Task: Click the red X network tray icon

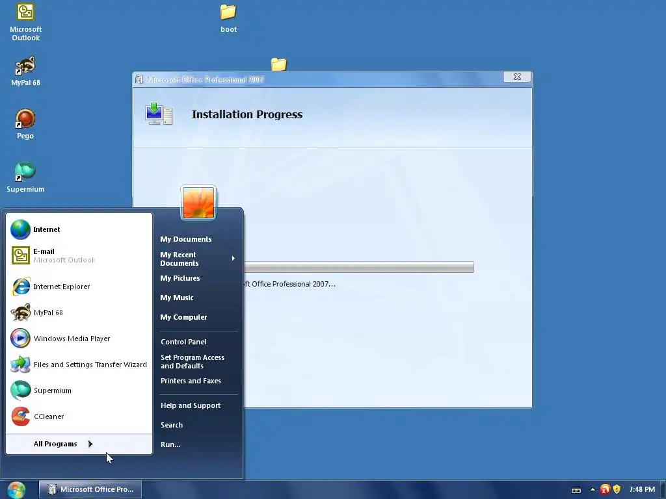Action: click(x=604, y=490)
